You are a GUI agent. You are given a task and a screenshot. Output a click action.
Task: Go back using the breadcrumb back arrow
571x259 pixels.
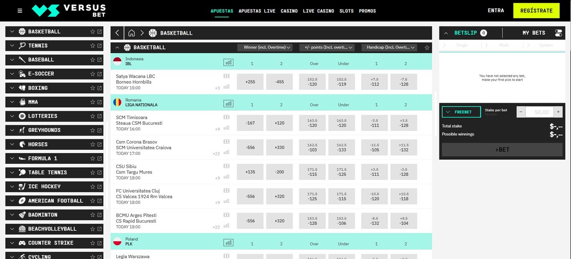(117, 33)
